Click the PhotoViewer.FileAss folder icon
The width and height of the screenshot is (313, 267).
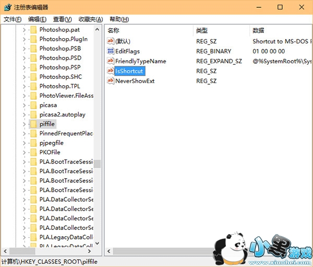(33, 96)
